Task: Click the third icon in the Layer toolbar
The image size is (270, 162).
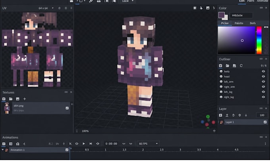Action: 233,115
